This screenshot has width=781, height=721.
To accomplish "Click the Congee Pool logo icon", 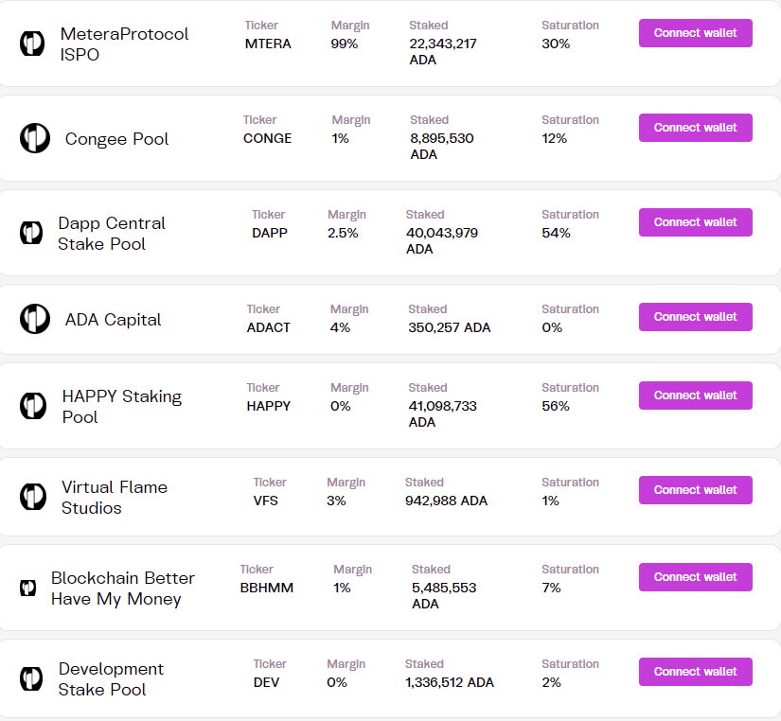I will click(35, 138).
